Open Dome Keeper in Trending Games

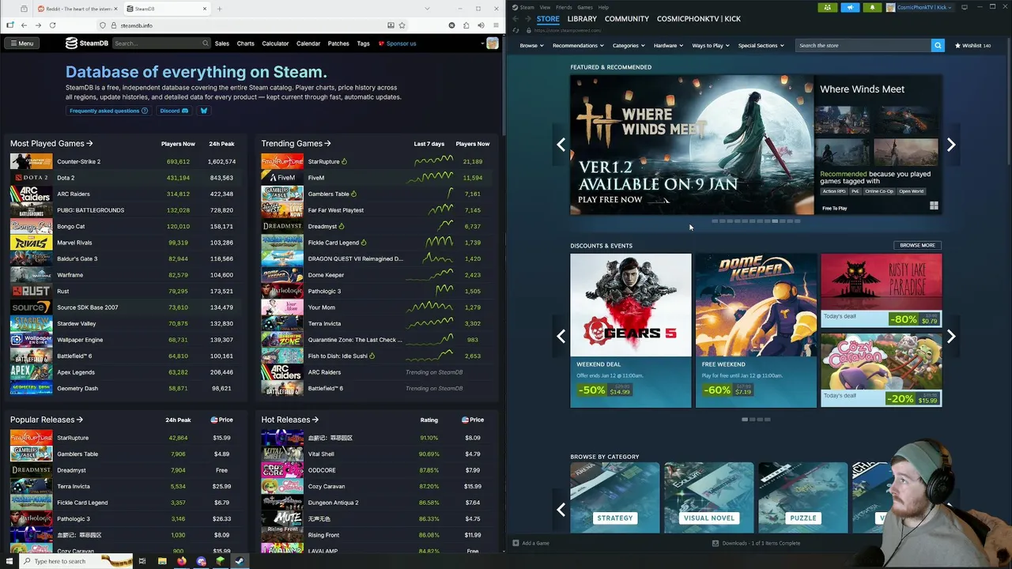[x=326, y=275]
